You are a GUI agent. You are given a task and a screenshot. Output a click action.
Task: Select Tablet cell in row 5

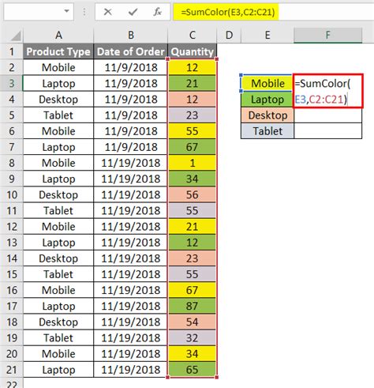(58, 115)
